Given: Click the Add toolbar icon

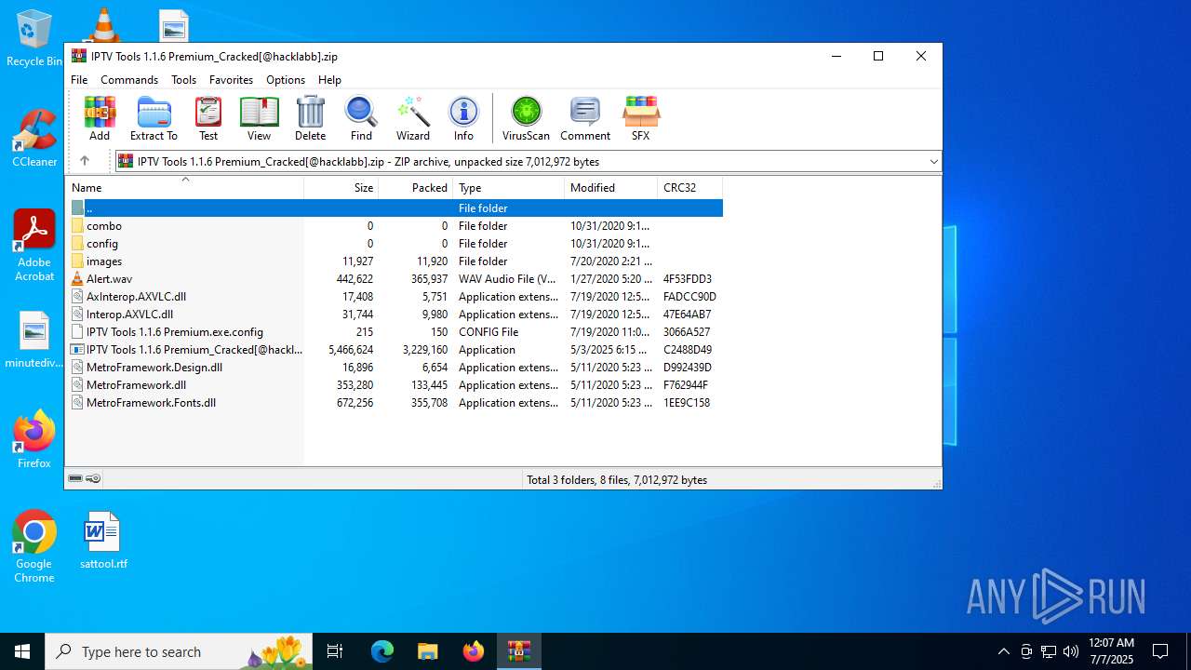Looking at the screenshot, I should tap(100, 118).
